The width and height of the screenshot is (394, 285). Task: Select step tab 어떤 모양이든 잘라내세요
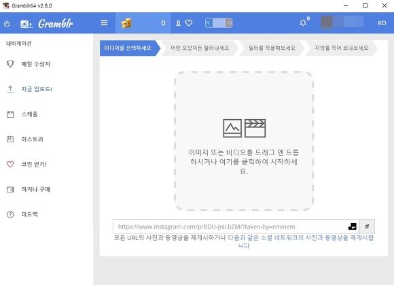coord(200,48)
